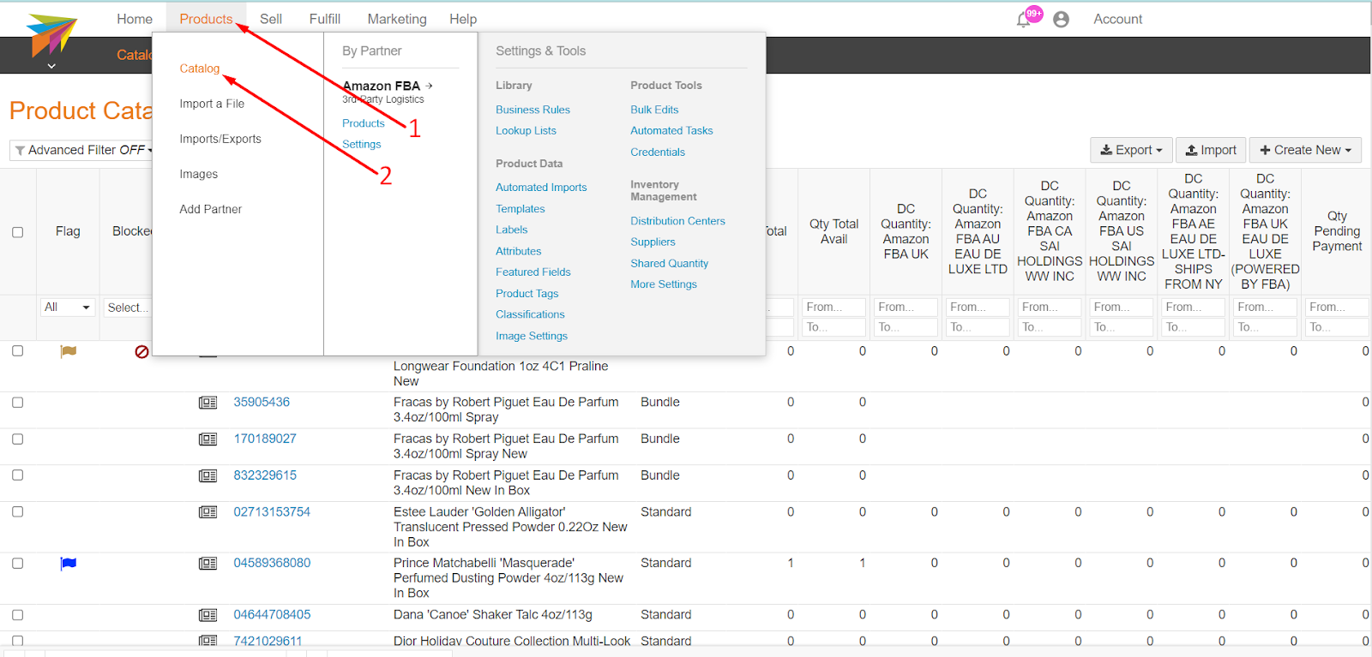Viewport: 1372px width, 657px height.
Task: Check the row checkbox for SKU 832329615
Action: click(x=17, y=475)
